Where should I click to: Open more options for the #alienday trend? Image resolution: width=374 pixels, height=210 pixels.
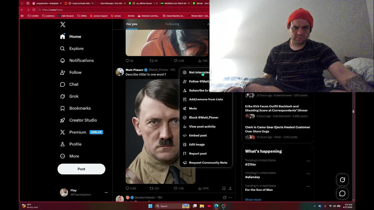[x=308, y=174]
